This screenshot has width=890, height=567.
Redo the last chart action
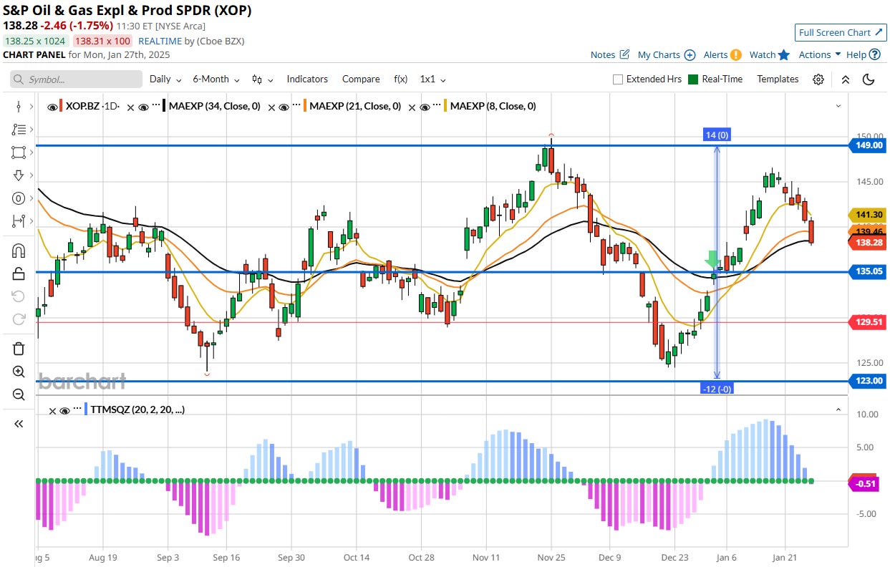coord(19,319)
